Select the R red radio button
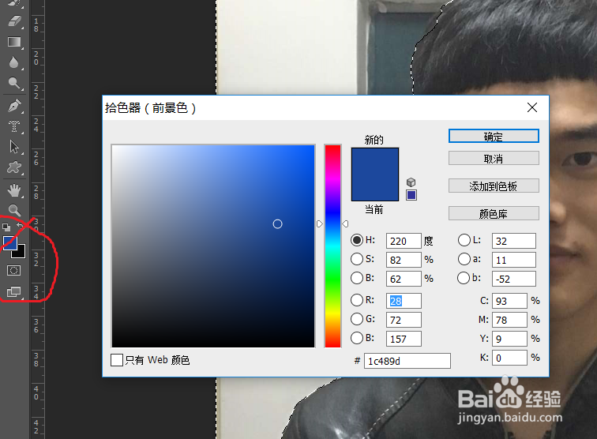The width and height of the screenshot is (597, 439). point(357,300)
